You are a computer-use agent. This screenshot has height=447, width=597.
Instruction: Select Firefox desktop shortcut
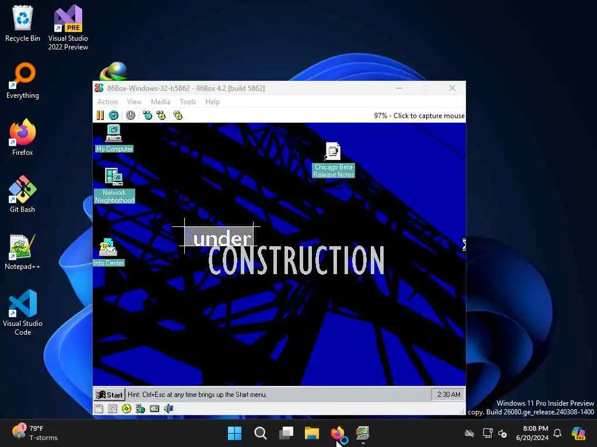pos(23,137)
